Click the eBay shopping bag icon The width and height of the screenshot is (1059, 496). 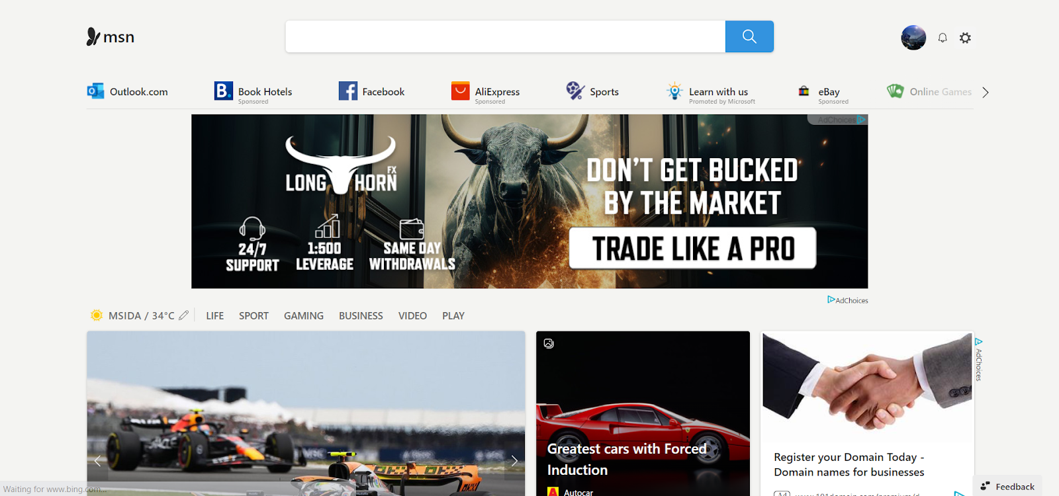pyautogui.click(x=804, y=91)
